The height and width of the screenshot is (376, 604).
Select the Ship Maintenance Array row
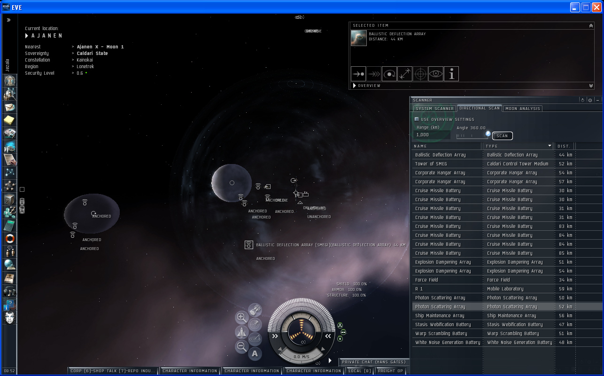click(507, 315)
